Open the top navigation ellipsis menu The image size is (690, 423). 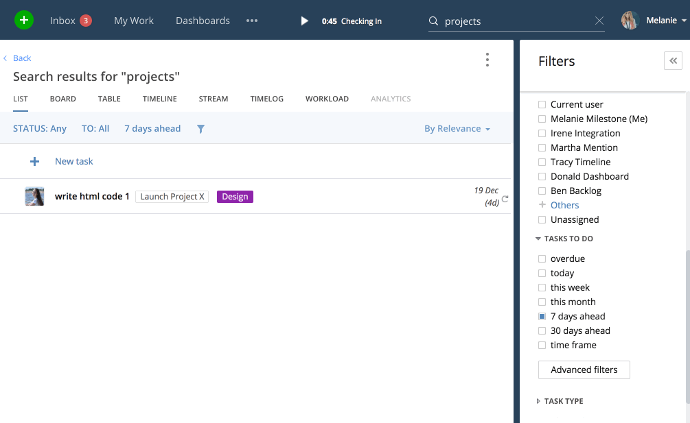[x=252, y=21]
